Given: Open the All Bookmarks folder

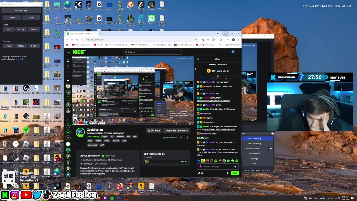Looking at the screenshot, I should coord(233,45).
